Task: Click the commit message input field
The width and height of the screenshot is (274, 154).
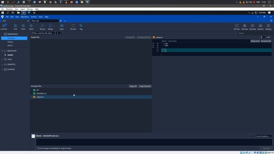Action: click(154, 142)
